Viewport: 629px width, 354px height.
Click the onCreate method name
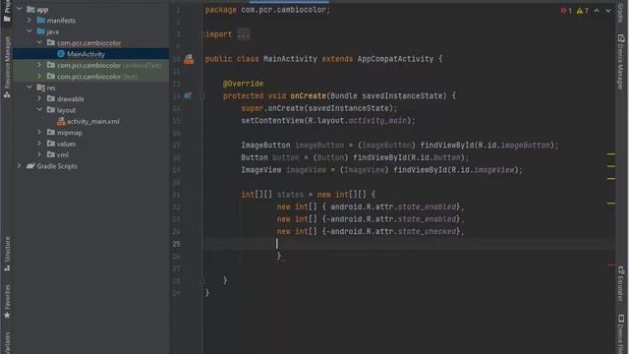(x=308, y=96)
